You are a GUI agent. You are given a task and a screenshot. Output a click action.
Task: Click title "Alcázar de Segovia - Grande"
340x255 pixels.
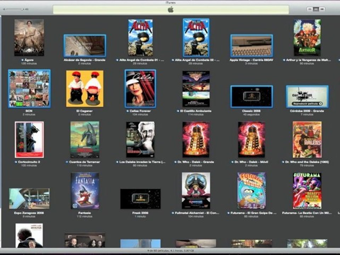point(85,60)
